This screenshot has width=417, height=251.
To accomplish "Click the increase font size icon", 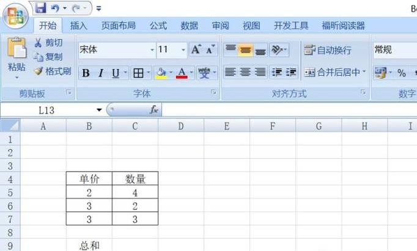I will point(196,50).
